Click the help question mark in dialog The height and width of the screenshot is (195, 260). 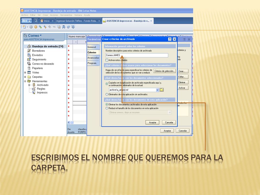pos(170,39)
